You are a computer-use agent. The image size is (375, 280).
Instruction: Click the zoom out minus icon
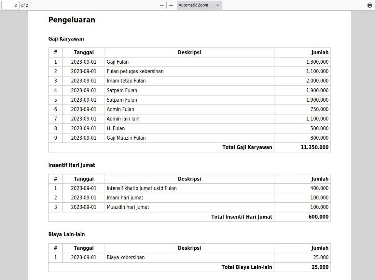(x=162, y=5)
